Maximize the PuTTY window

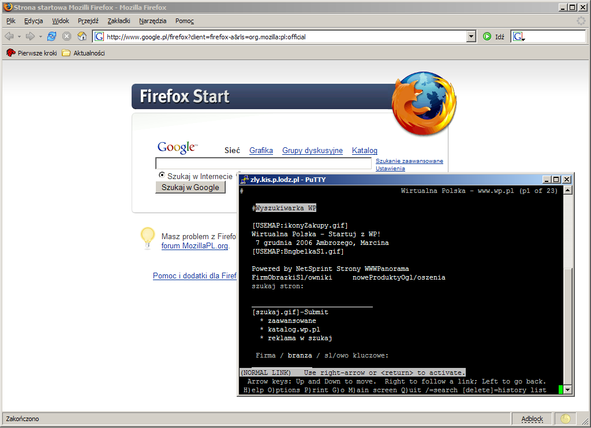coord(556,180)
